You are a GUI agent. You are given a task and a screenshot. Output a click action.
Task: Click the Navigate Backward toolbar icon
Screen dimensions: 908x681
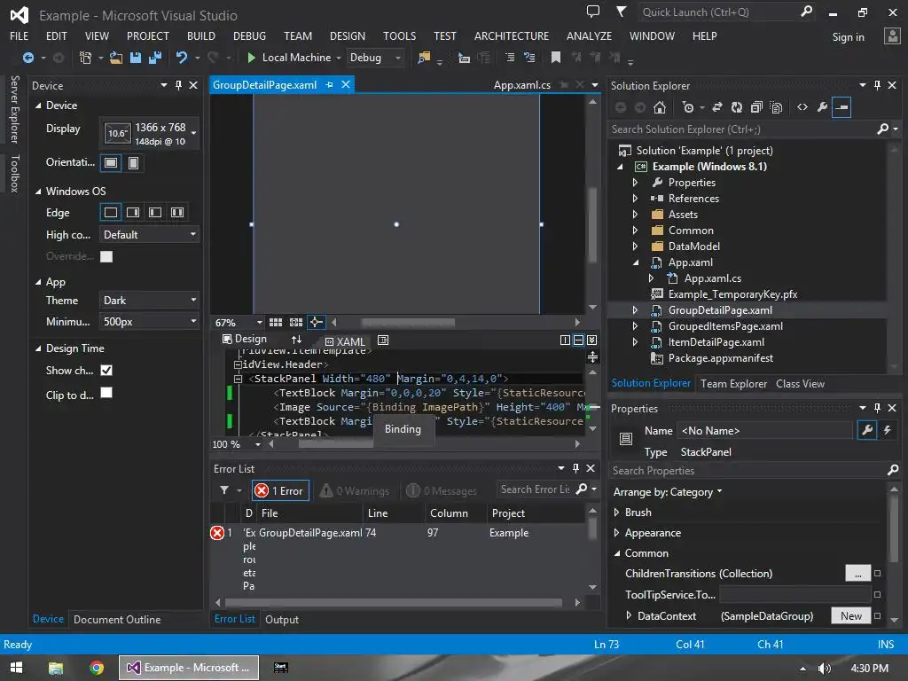coord(27,58)
